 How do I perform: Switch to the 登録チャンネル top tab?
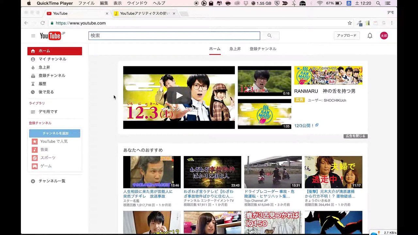263,49
